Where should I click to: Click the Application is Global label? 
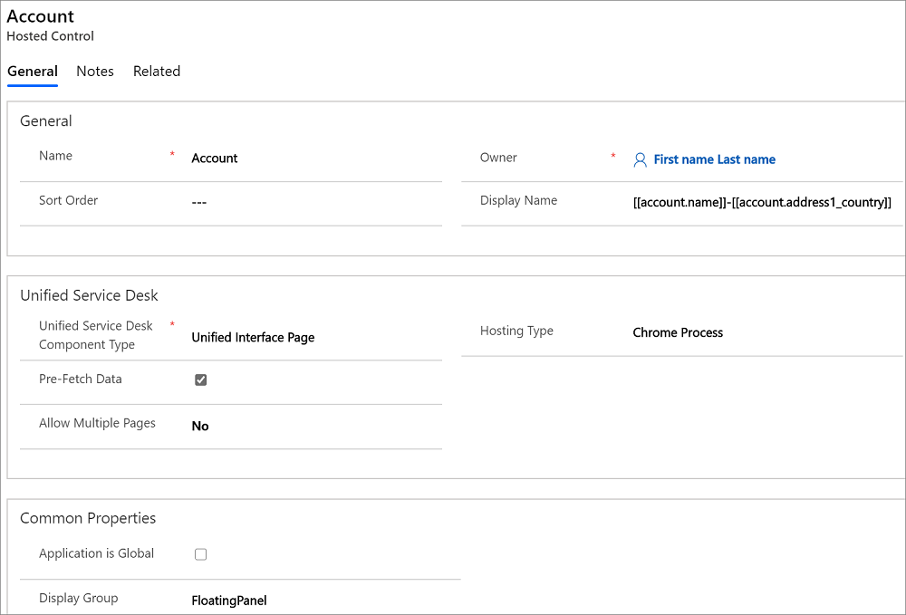(97, 553)
